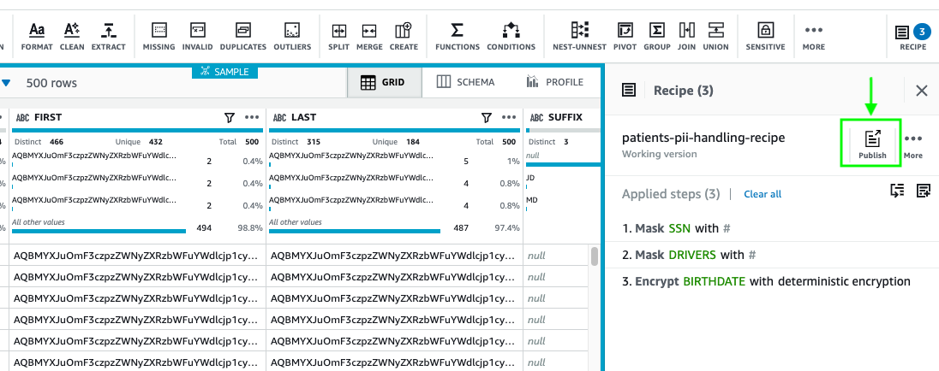Select the DUPLICATES tool
The image size is (939, 371).
[x=243, y=37]
